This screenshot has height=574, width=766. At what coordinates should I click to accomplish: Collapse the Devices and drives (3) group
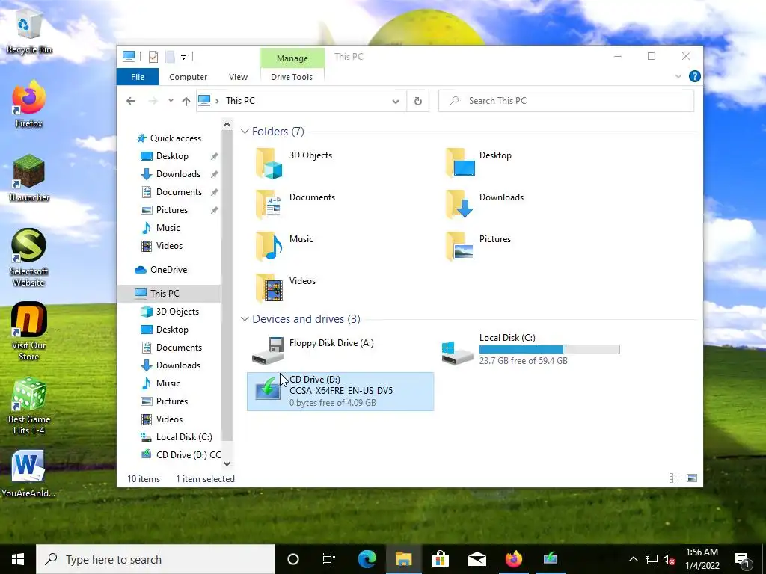(245, 318)
